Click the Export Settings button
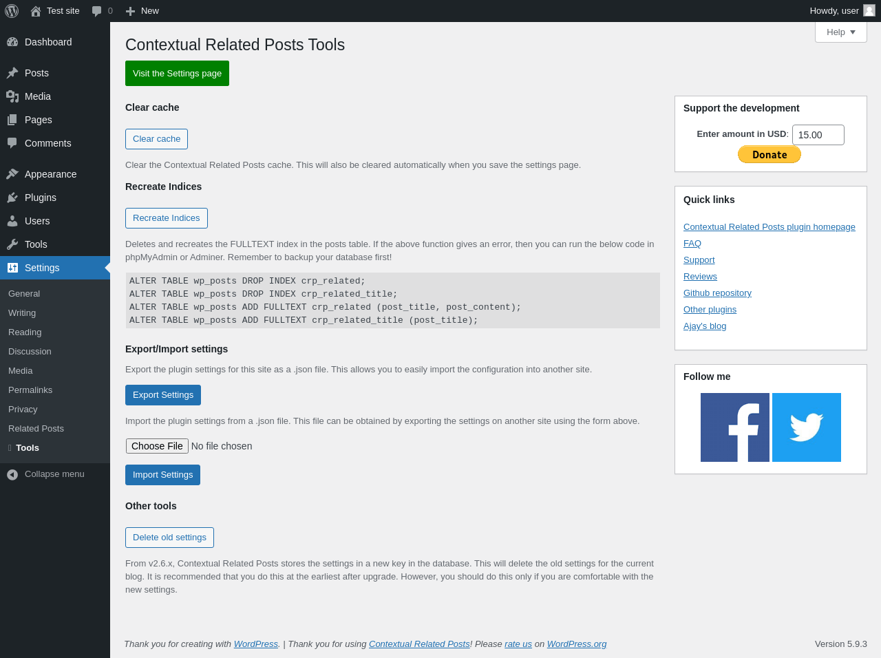Screen dimensions: 881x658 click(163, 395)
